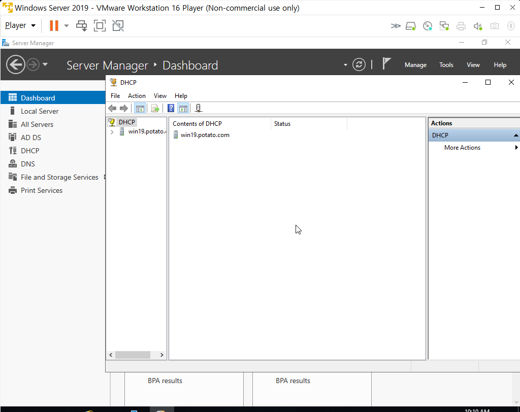The image size is (520, 412).
Task: Click the tree pane horizontal scrollbar thumb
Action: coord(133,355)
